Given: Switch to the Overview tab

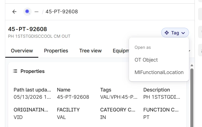Looking at the screenshot, I should [x=22, y=51].
